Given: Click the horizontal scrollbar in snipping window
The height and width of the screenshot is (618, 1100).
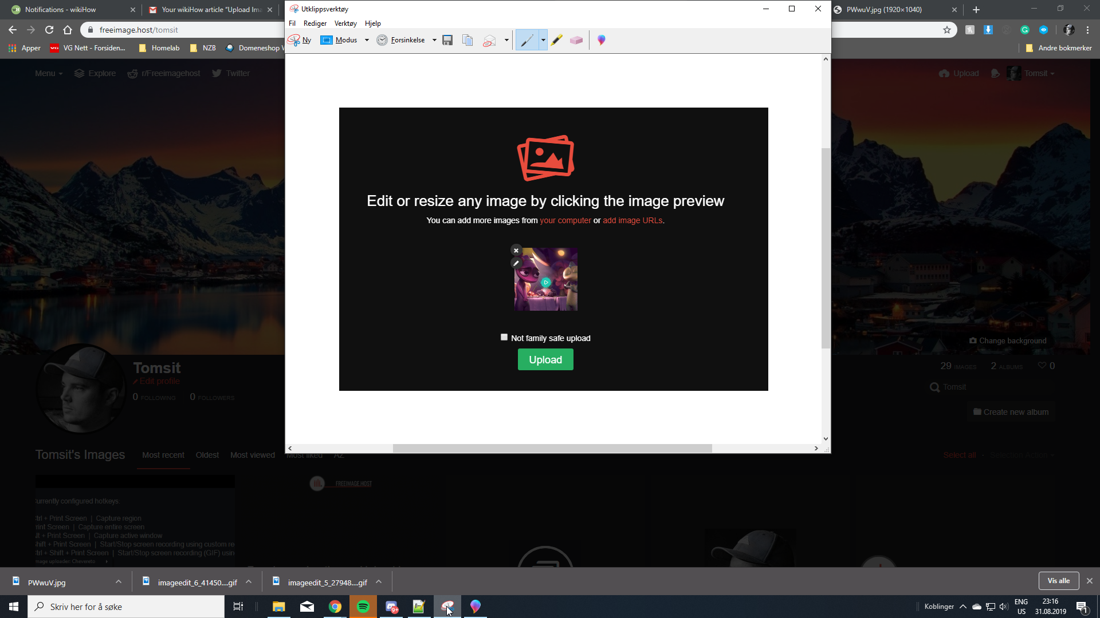Looking at the screenshot, I should [552, 449].
